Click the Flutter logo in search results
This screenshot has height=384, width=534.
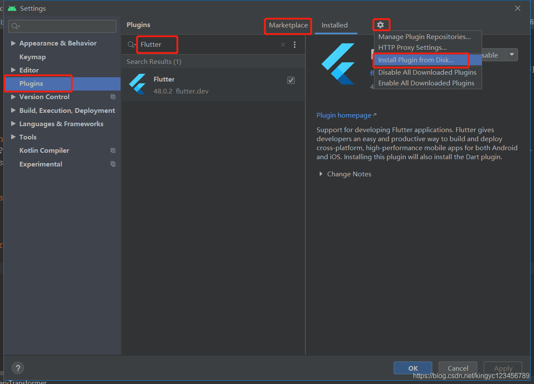(138, 84)
